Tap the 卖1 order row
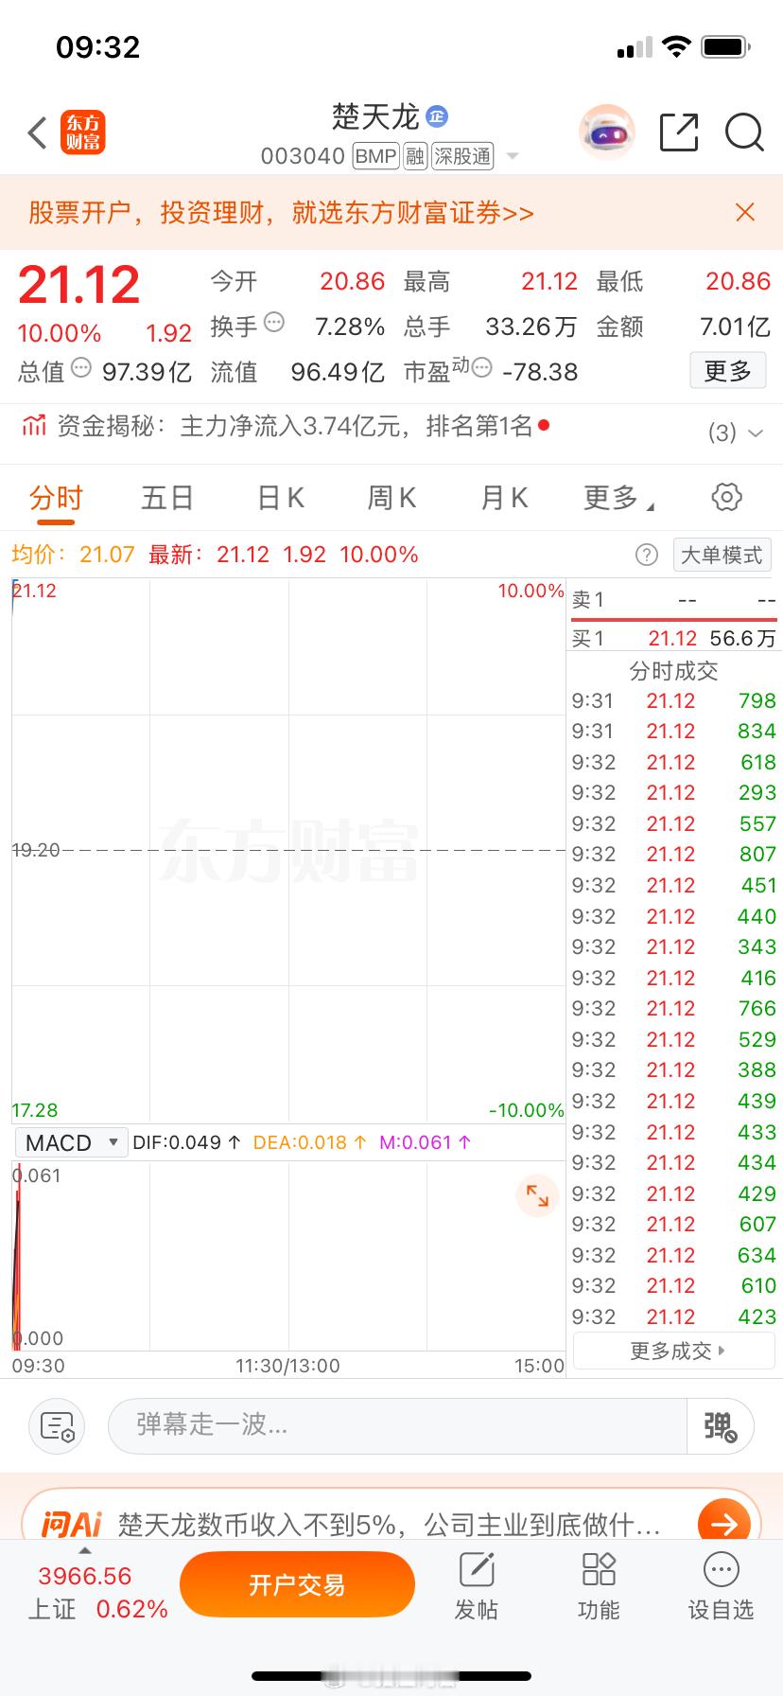The width and height of the screenshot is (783, 1696). click(x=673, y=600)
